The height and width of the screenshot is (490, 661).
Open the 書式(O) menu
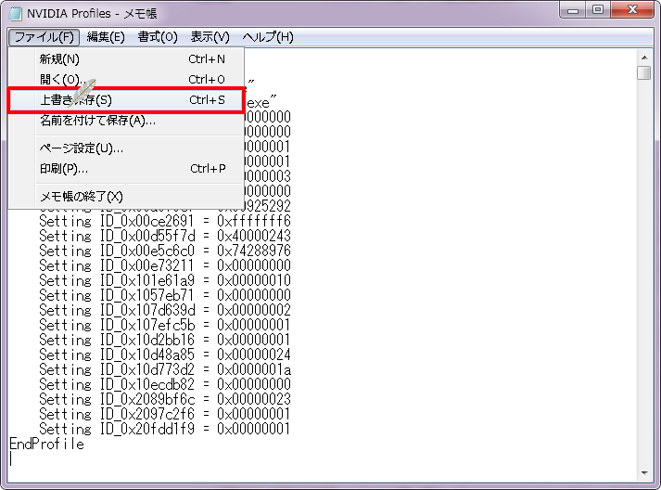tap(158, 37)
